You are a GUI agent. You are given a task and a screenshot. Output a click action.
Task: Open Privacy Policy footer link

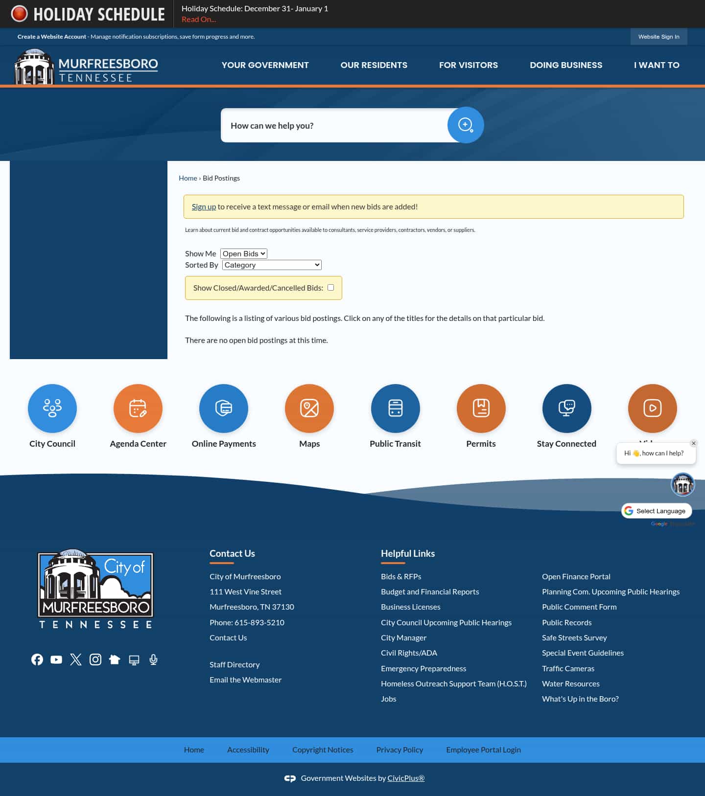click(399, 750)
